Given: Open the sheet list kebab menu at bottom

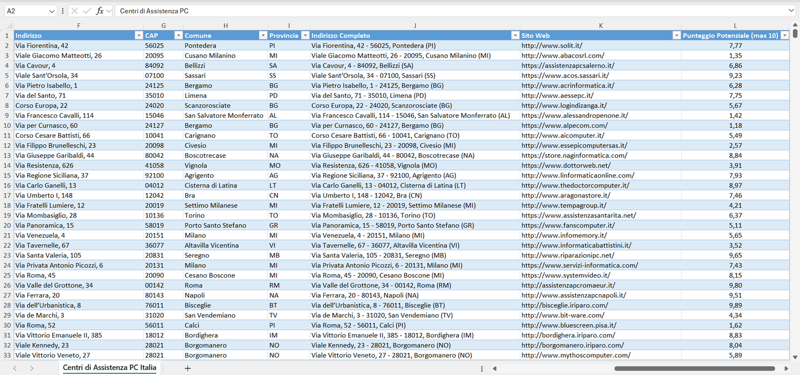Looking at the screenshot, I should tap(481, 368).
